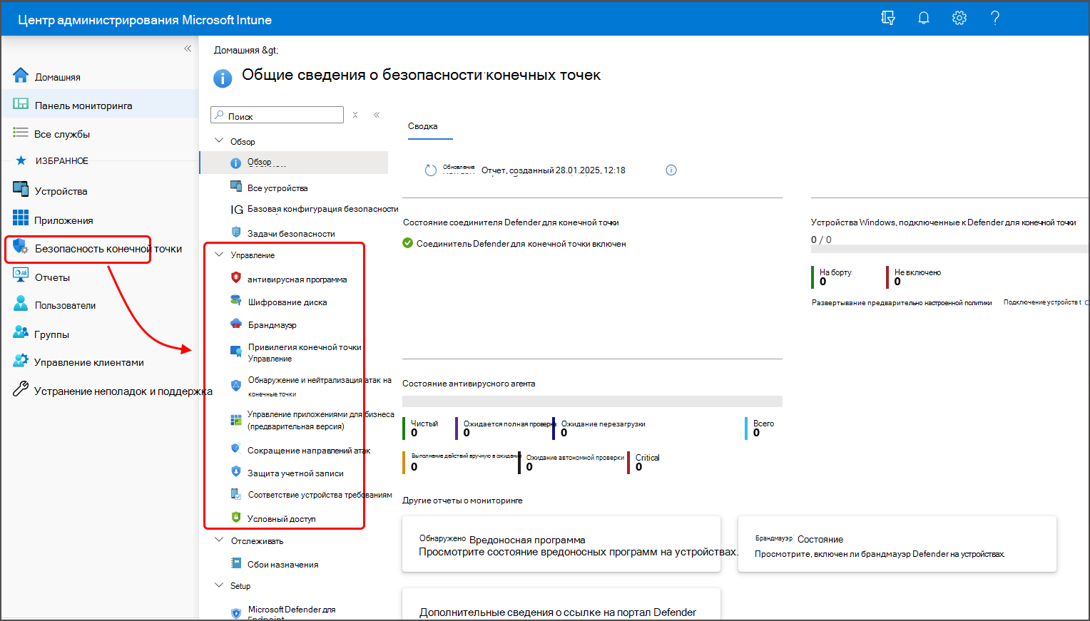Open settings gear in top bar

point(959,19)
